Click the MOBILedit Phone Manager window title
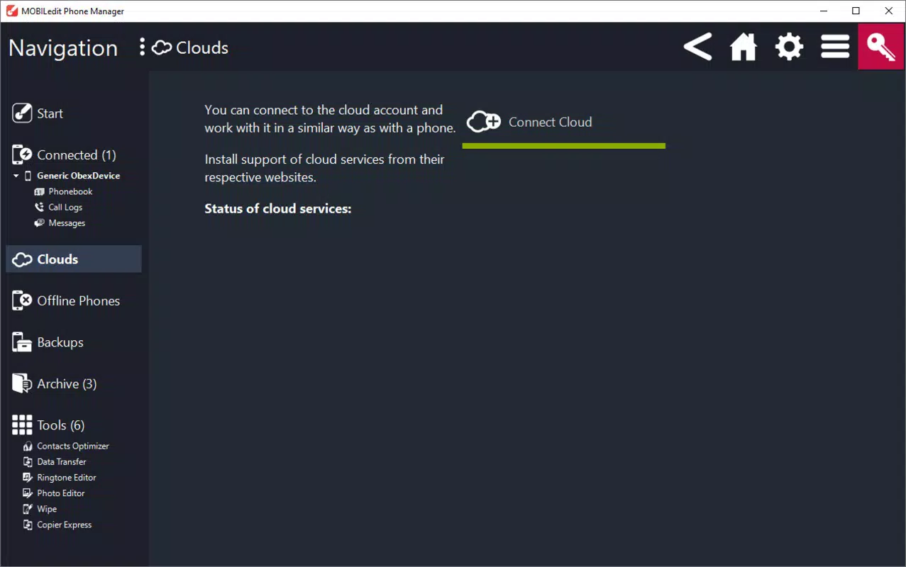Image resolution: width=906 pixels, height=567 pixels. point(74,11)
